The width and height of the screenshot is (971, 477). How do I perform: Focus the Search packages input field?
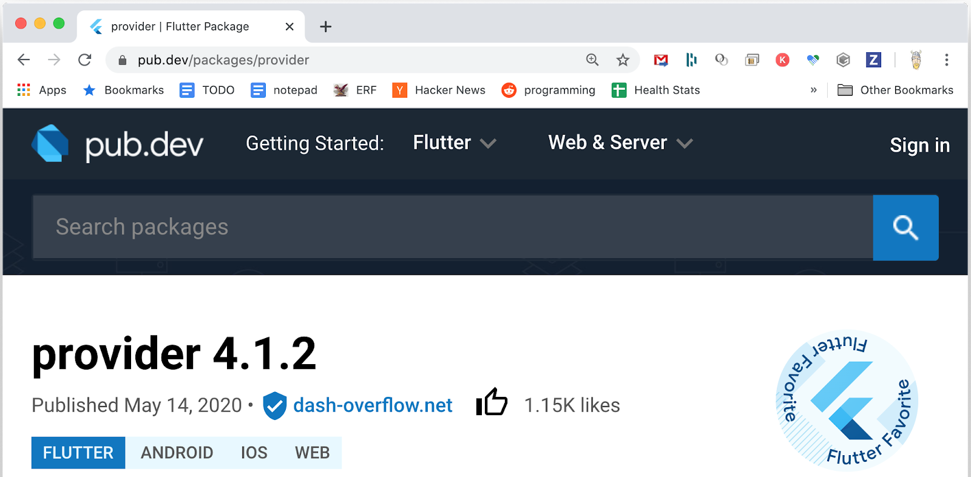point(453,227)
